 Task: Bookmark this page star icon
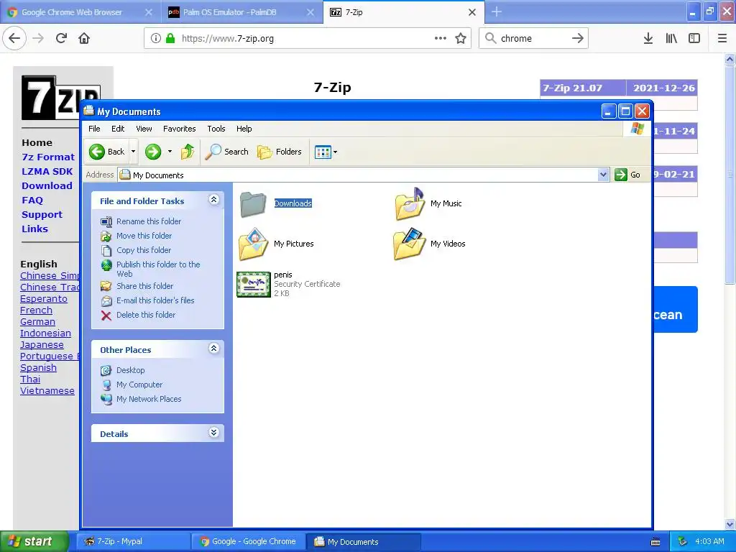coord(461,39)
